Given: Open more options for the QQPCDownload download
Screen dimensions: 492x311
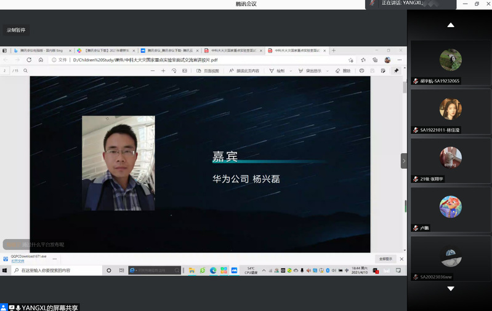Looking at the screenshot, I should pyautogui.click(x=55, y=259).
